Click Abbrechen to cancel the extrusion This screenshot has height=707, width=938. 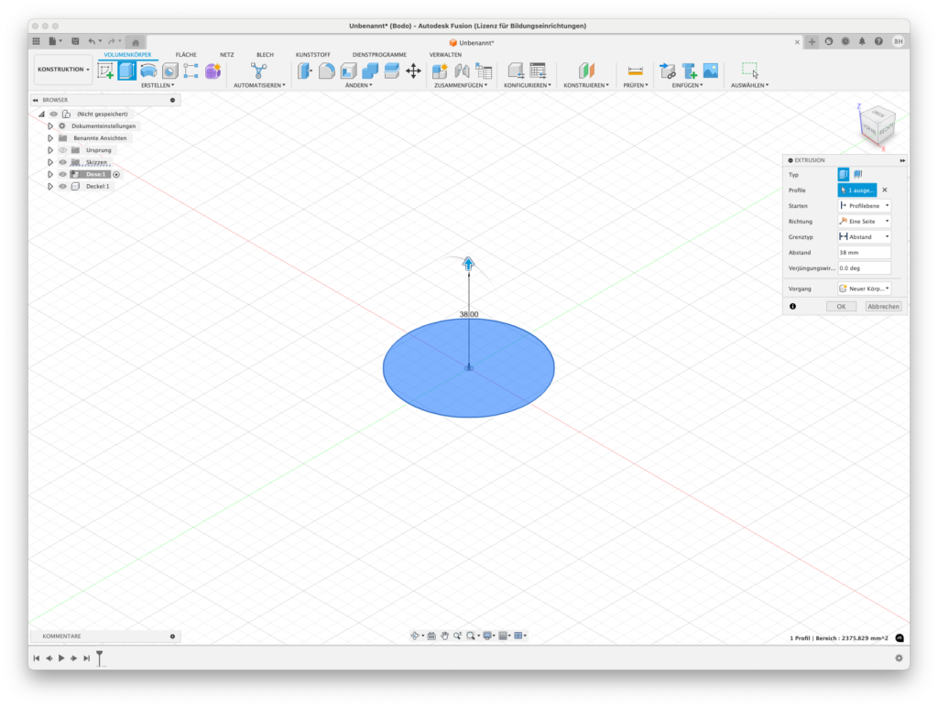(x=883, y=307)
